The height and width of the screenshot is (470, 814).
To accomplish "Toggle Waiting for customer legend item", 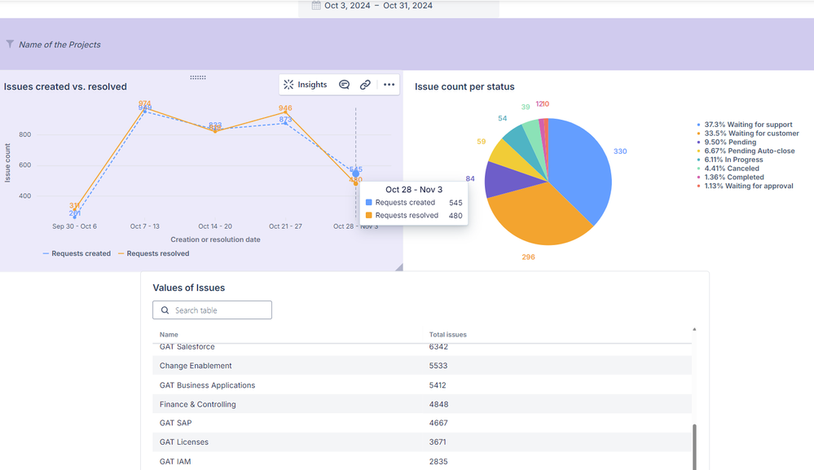I will click(747, 134).
